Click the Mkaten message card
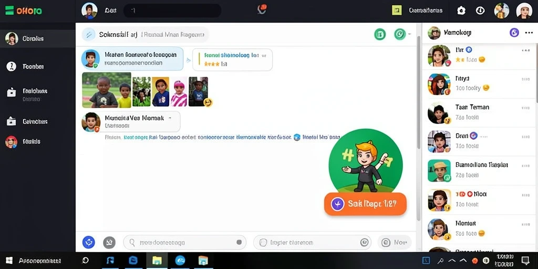Screen dimensions: 538x269 pos(132,59)
